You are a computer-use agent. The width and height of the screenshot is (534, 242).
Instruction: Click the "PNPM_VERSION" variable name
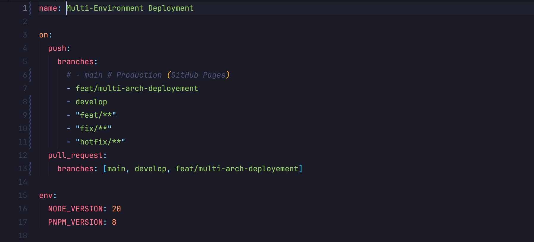(75, 222)
